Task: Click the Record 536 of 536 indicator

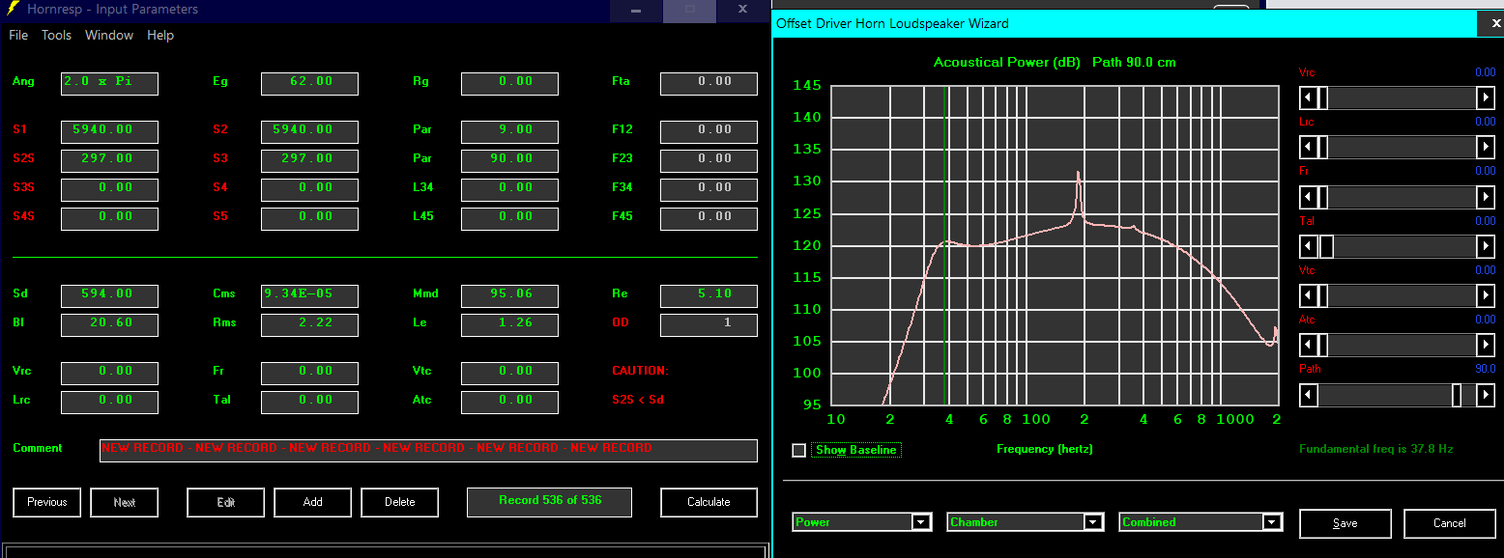Action: point(550,502)
